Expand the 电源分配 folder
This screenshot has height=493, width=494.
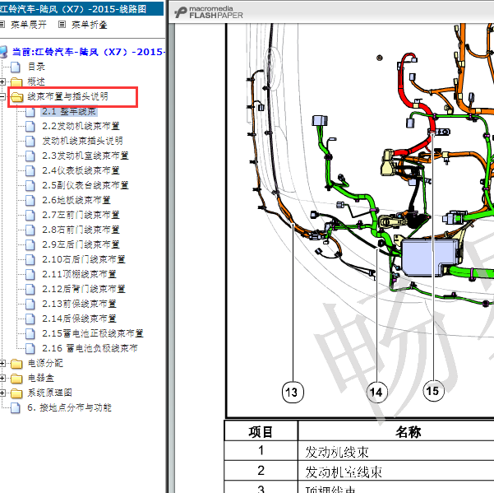2,363
